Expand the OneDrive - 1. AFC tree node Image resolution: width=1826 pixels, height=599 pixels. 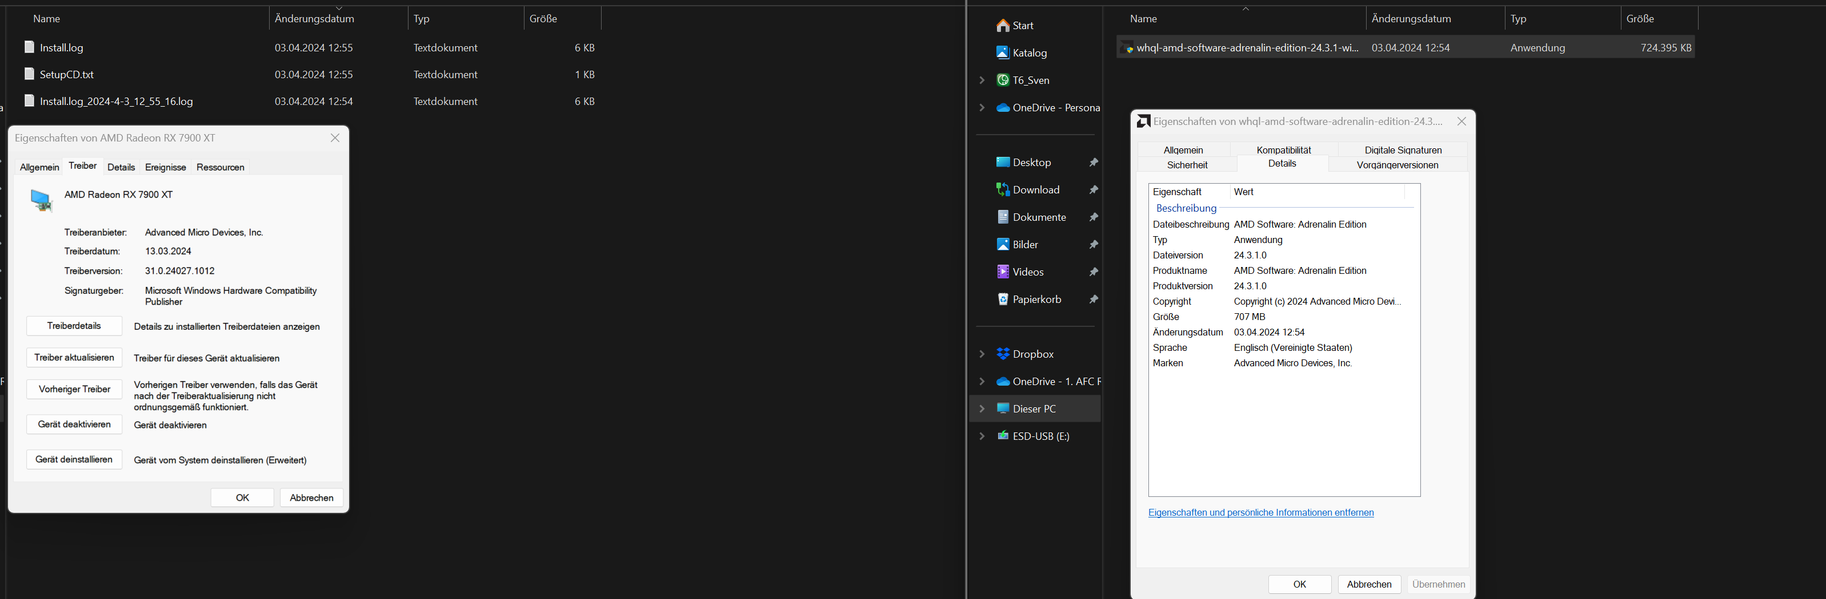982,382
